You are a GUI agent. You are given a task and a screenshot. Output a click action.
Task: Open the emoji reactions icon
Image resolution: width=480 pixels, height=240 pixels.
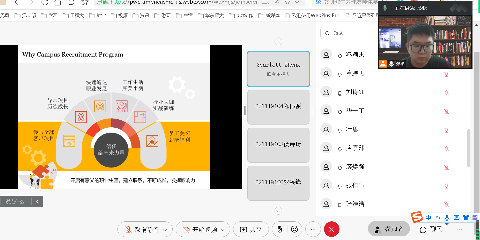294,229
